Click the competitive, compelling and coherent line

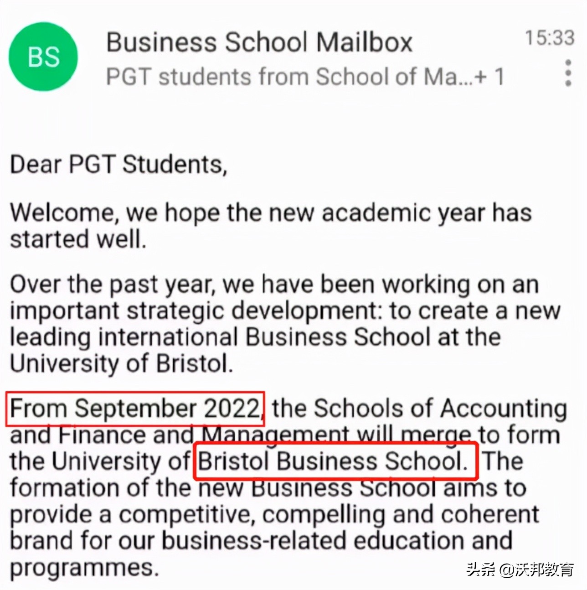coord(273,514)
